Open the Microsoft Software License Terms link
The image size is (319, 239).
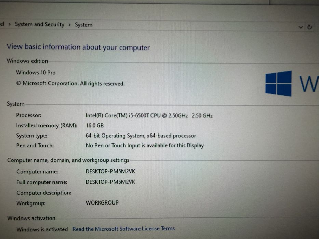123,229
